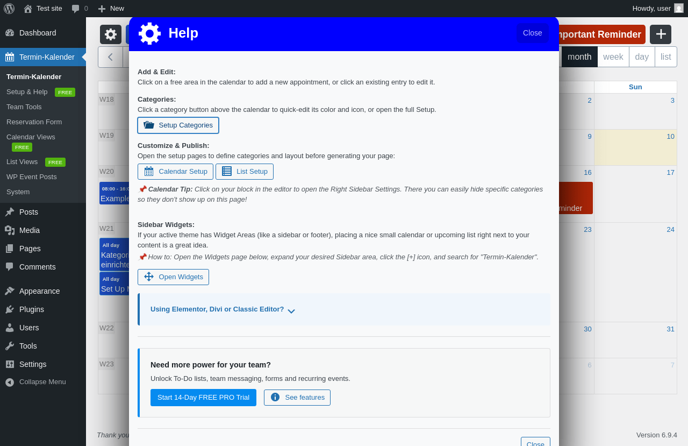Open List Setup page
This screenshot has width=688, height=446.
click(245, 172)
